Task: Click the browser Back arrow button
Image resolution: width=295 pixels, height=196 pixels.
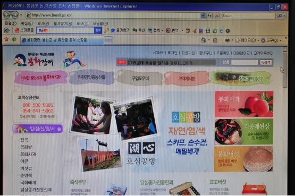Action: tap(7, 15)
